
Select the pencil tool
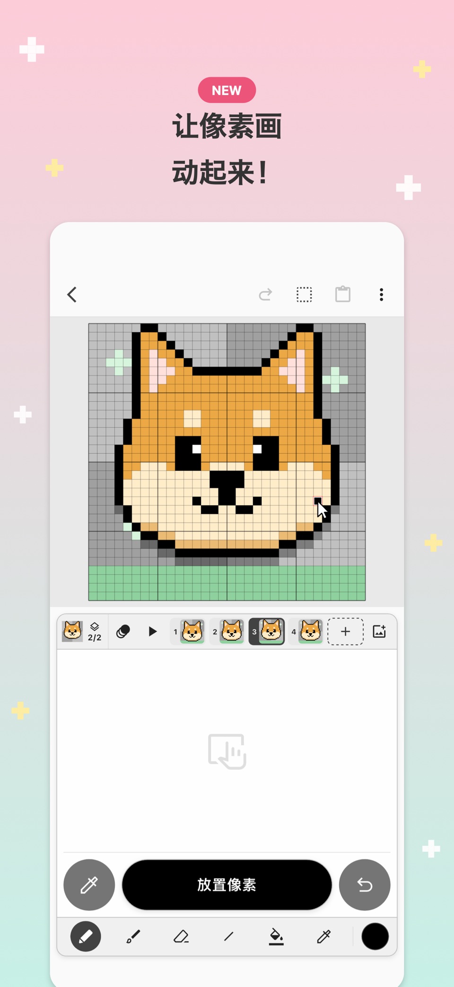[86, 936]
